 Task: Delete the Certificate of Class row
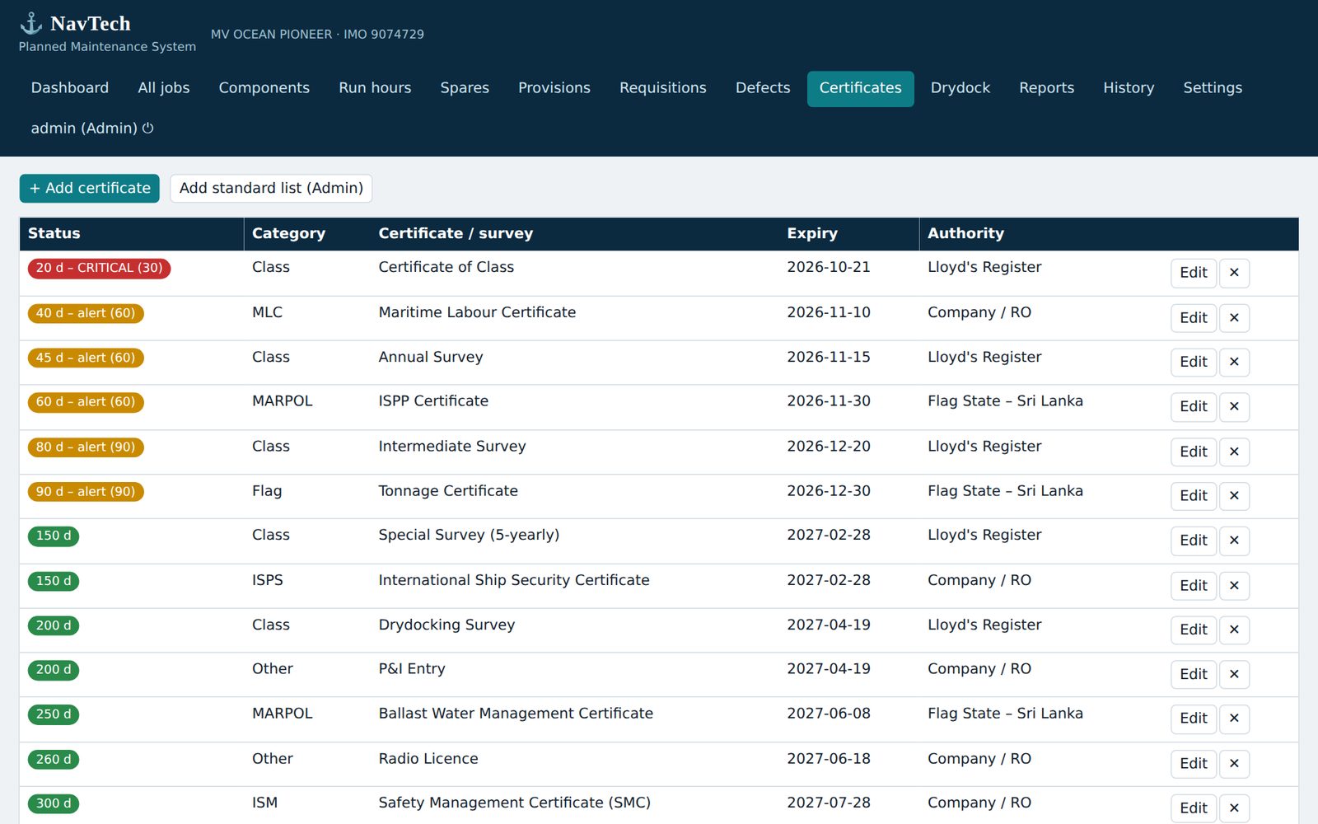(x=1234, y=273)
